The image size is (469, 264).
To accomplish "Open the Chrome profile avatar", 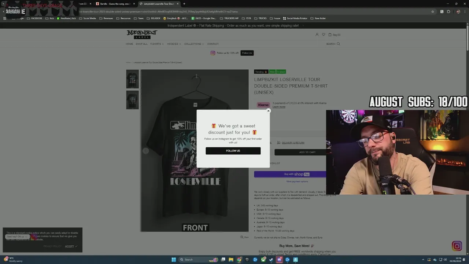I will (458, 11).
